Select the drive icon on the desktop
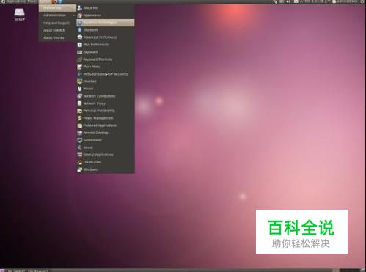The width and height of the screenshot is (366, 272). click(x=20, y=15)
